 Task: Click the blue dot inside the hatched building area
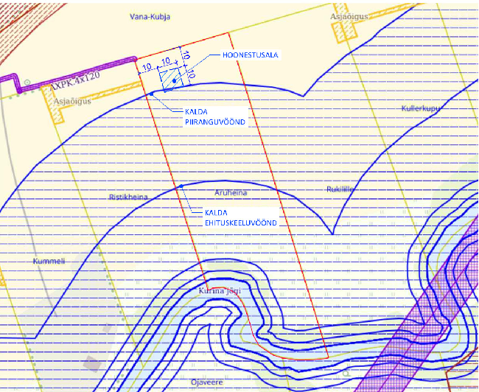point(174,81)
